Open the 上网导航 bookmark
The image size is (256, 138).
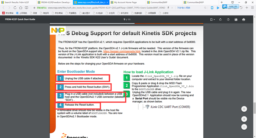22,13
